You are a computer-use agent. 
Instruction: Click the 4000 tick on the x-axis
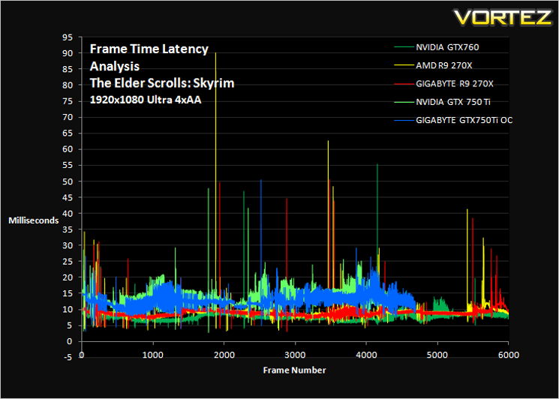click(x=366, y=355)
